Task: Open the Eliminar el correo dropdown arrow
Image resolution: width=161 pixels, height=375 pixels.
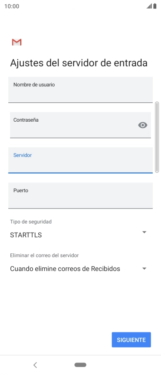Action: [x=144, y=269]
